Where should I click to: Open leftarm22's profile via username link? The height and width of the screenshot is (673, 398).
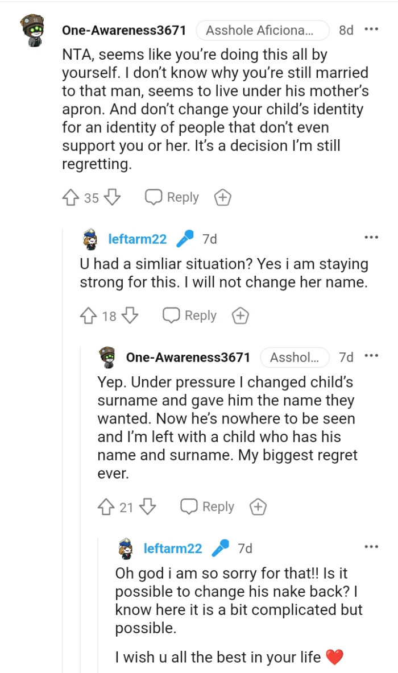(x=137, y=239)
